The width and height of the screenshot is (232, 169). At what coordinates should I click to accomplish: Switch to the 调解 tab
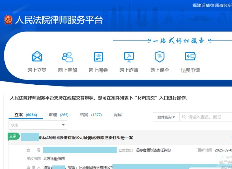point(118,115)
